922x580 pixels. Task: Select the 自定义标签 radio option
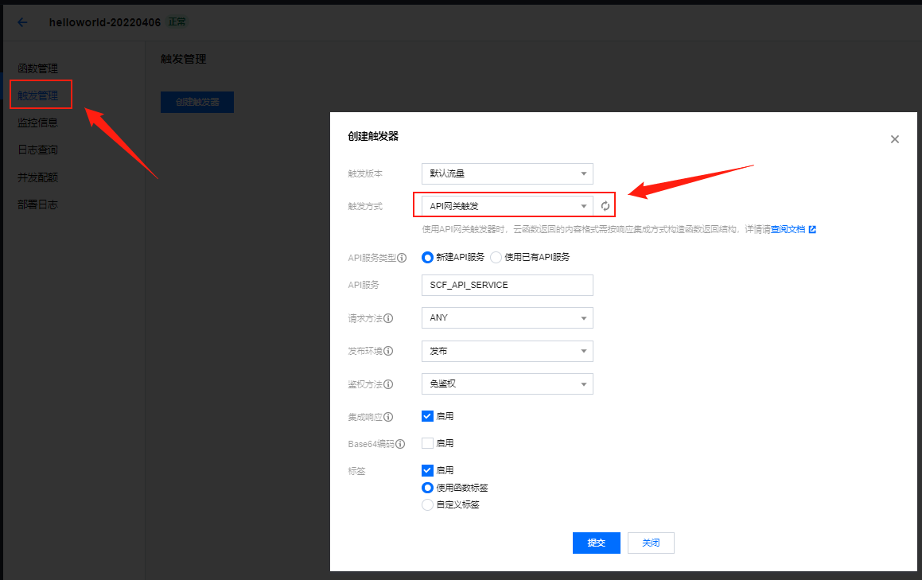click(427, 504)
